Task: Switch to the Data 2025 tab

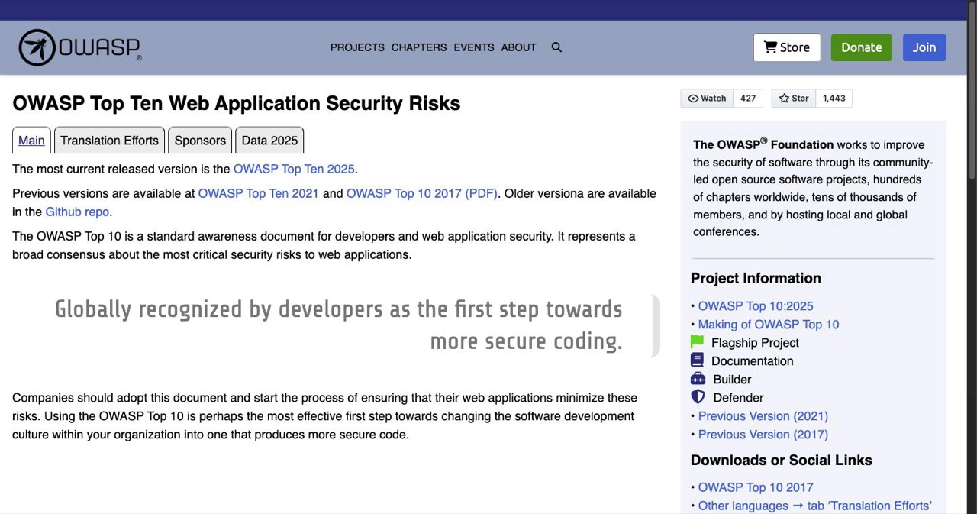Action: coord(269,141)
